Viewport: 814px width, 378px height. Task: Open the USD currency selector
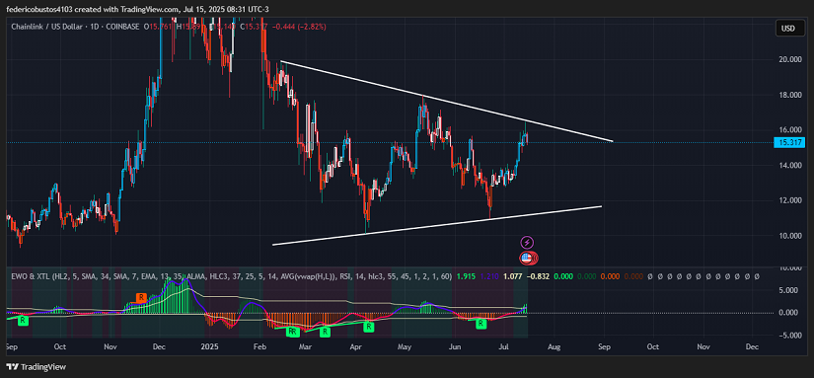click(x=790, y=29)
